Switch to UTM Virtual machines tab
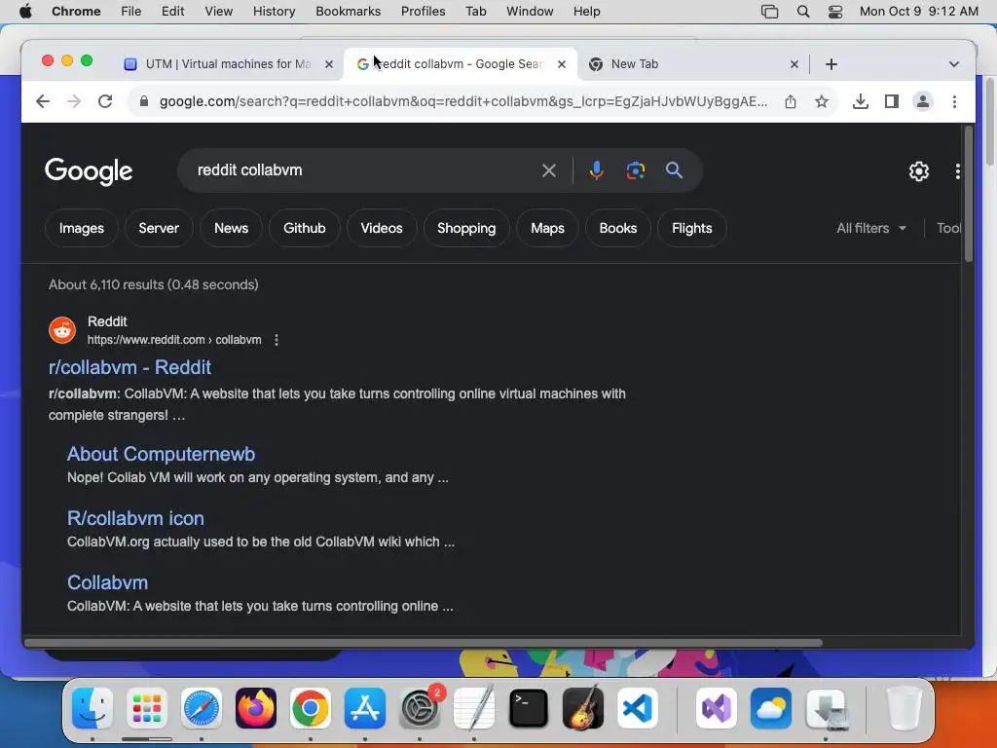 [228, 64]
